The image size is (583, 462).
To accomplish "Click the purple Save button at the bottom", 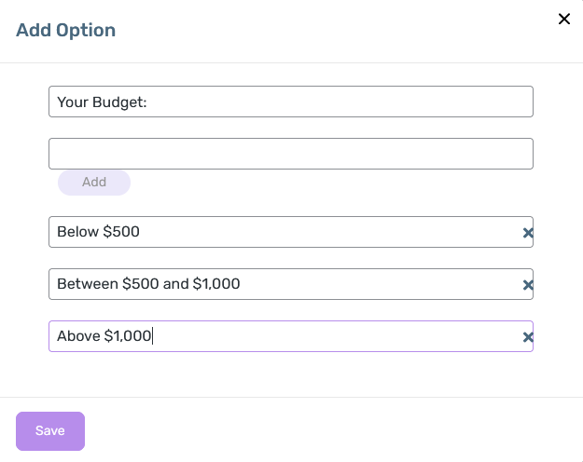I will click(x=50, y=431).
